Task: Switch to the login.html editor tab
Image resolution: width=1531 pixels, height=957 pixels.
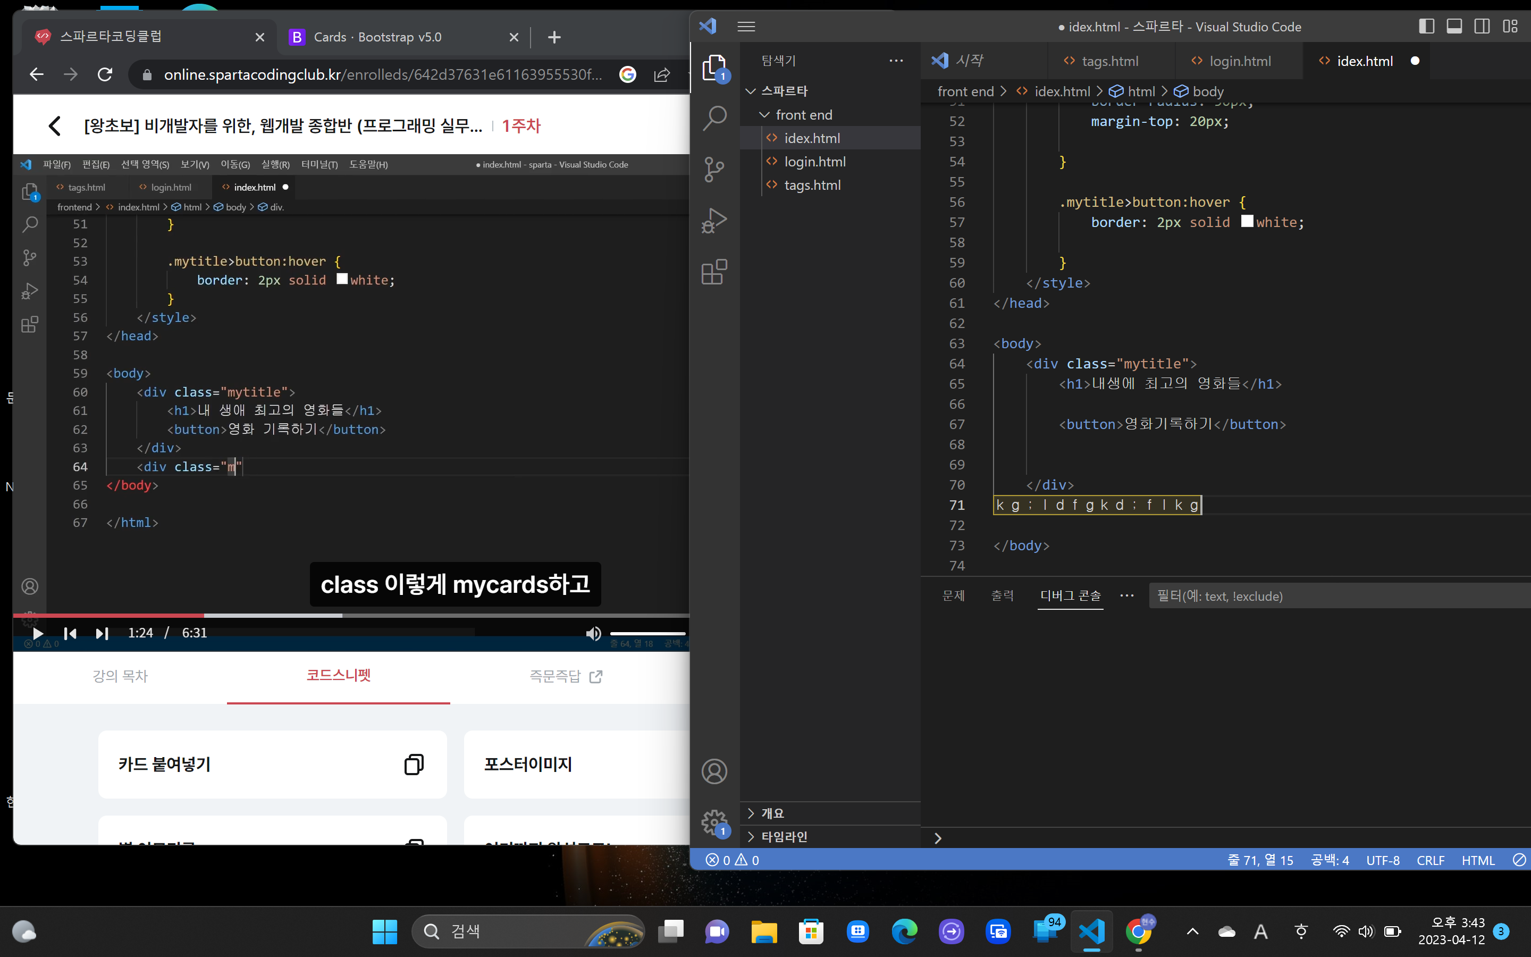Action: (x=1239, y=61)
